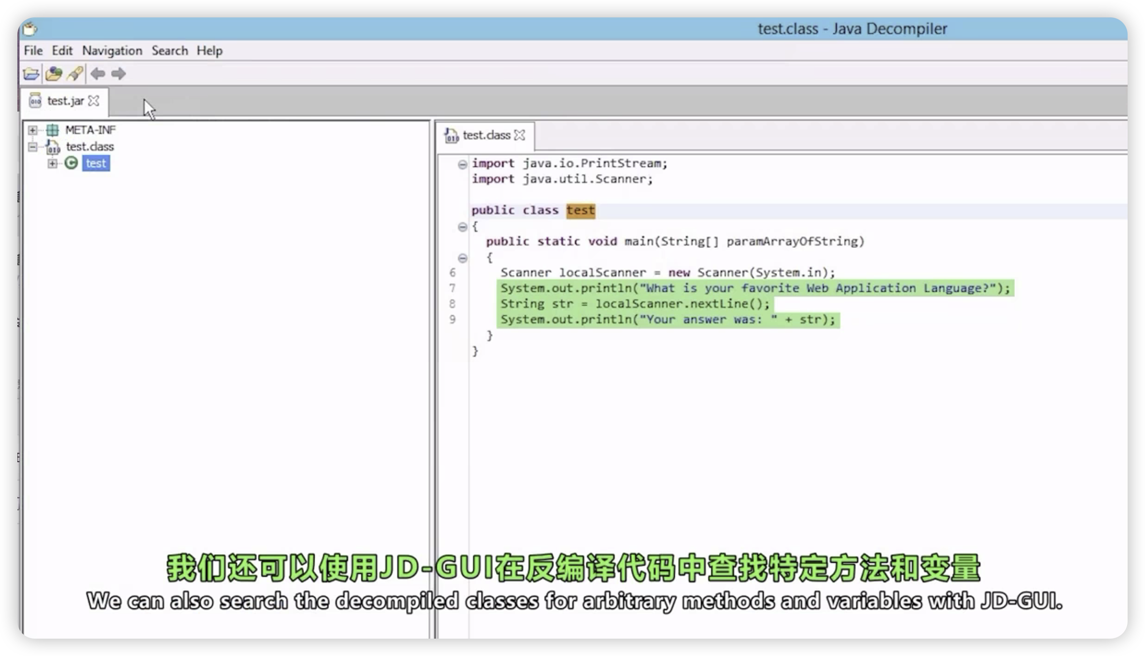
Task: Click the Open File folder icon
Action: [31, 74]
